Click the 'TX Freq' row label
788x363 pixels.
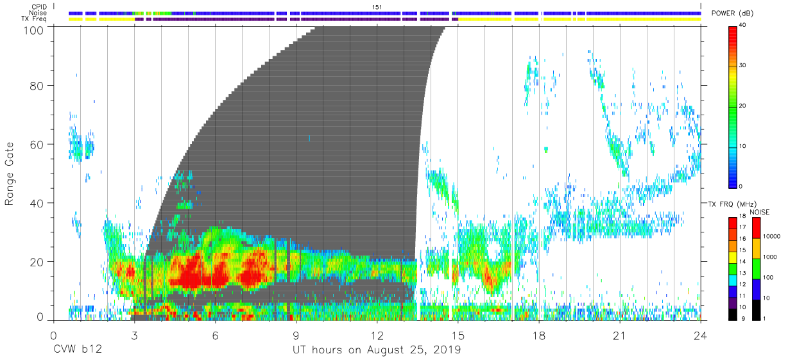tap(35, 19)
